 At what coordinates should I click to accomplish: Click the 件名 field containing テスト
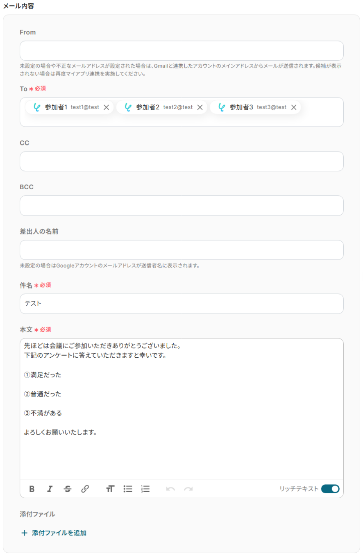point(181,304)
